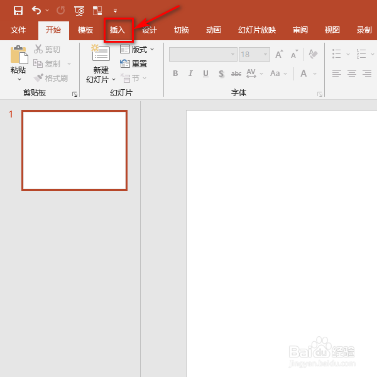
Task: Select slide 1 thumbnail
Action: click(75, 151)
